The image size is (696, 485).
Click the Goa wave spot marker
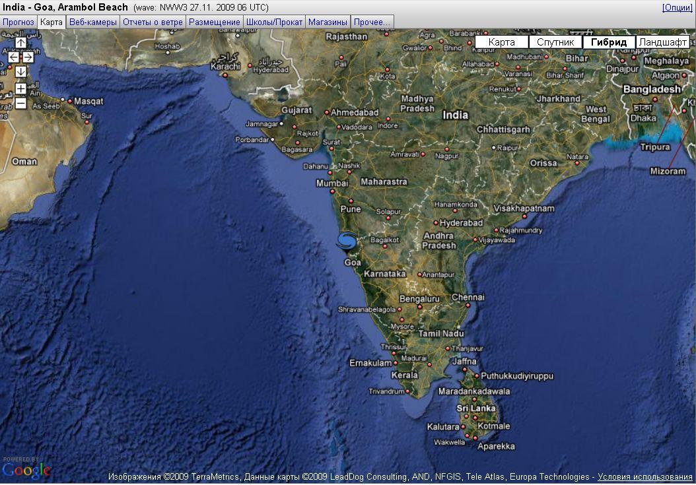pos(347,243)
